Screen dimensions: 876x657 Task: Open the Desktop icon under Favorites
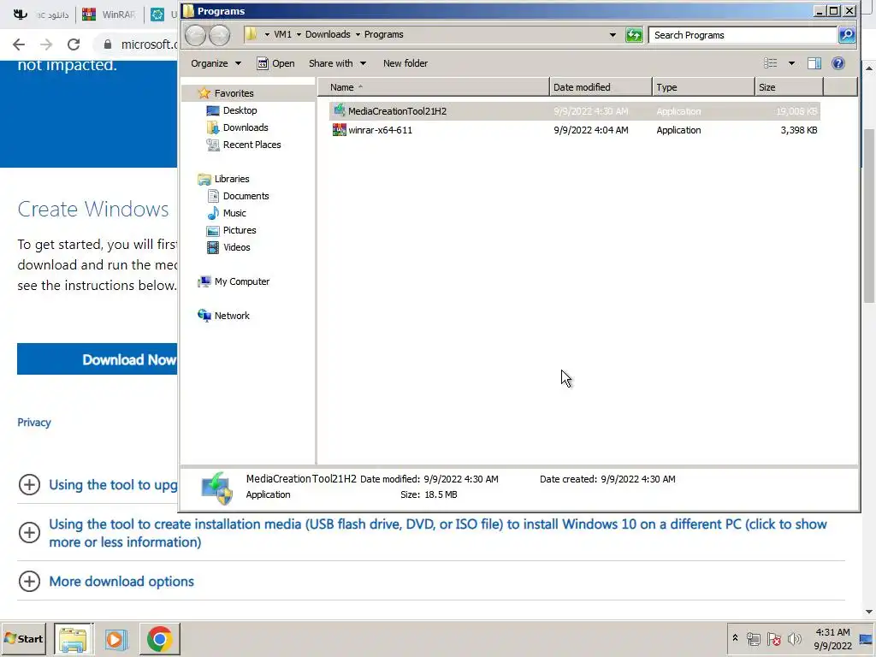point(213,110)
